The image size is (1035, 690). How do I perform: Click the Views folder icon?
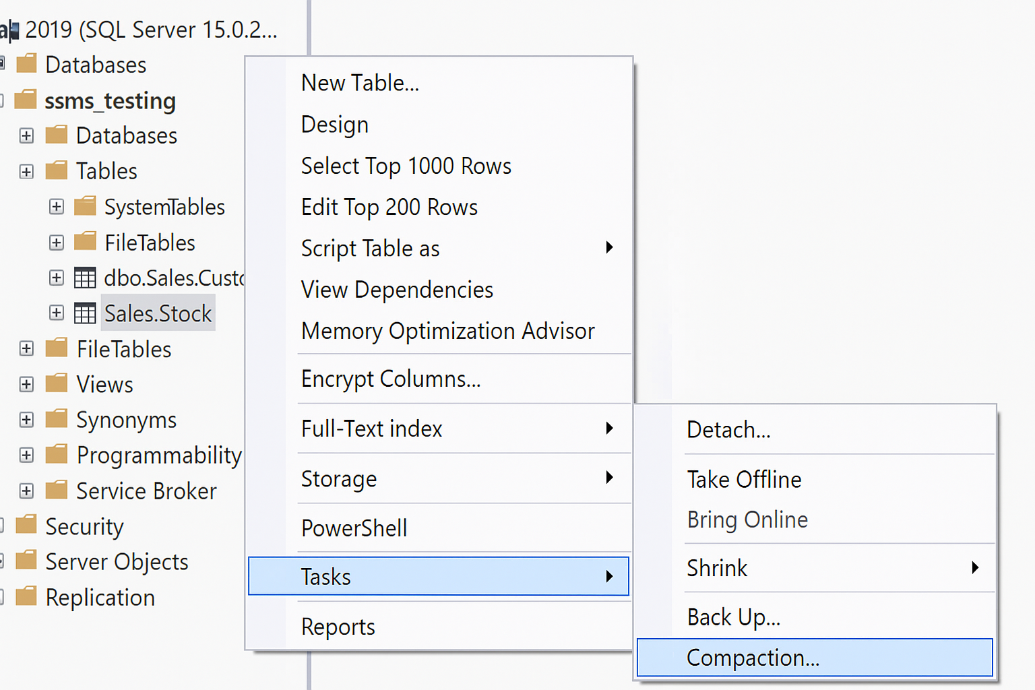point(57,383)
